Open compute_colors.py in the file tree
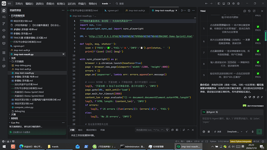The width and height of the screenshot is (267, 150). (x=24, y=107)
